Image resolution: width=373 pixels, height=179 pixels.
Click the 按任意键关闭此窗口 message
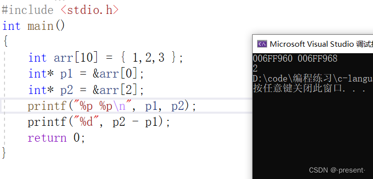(309, 89)
